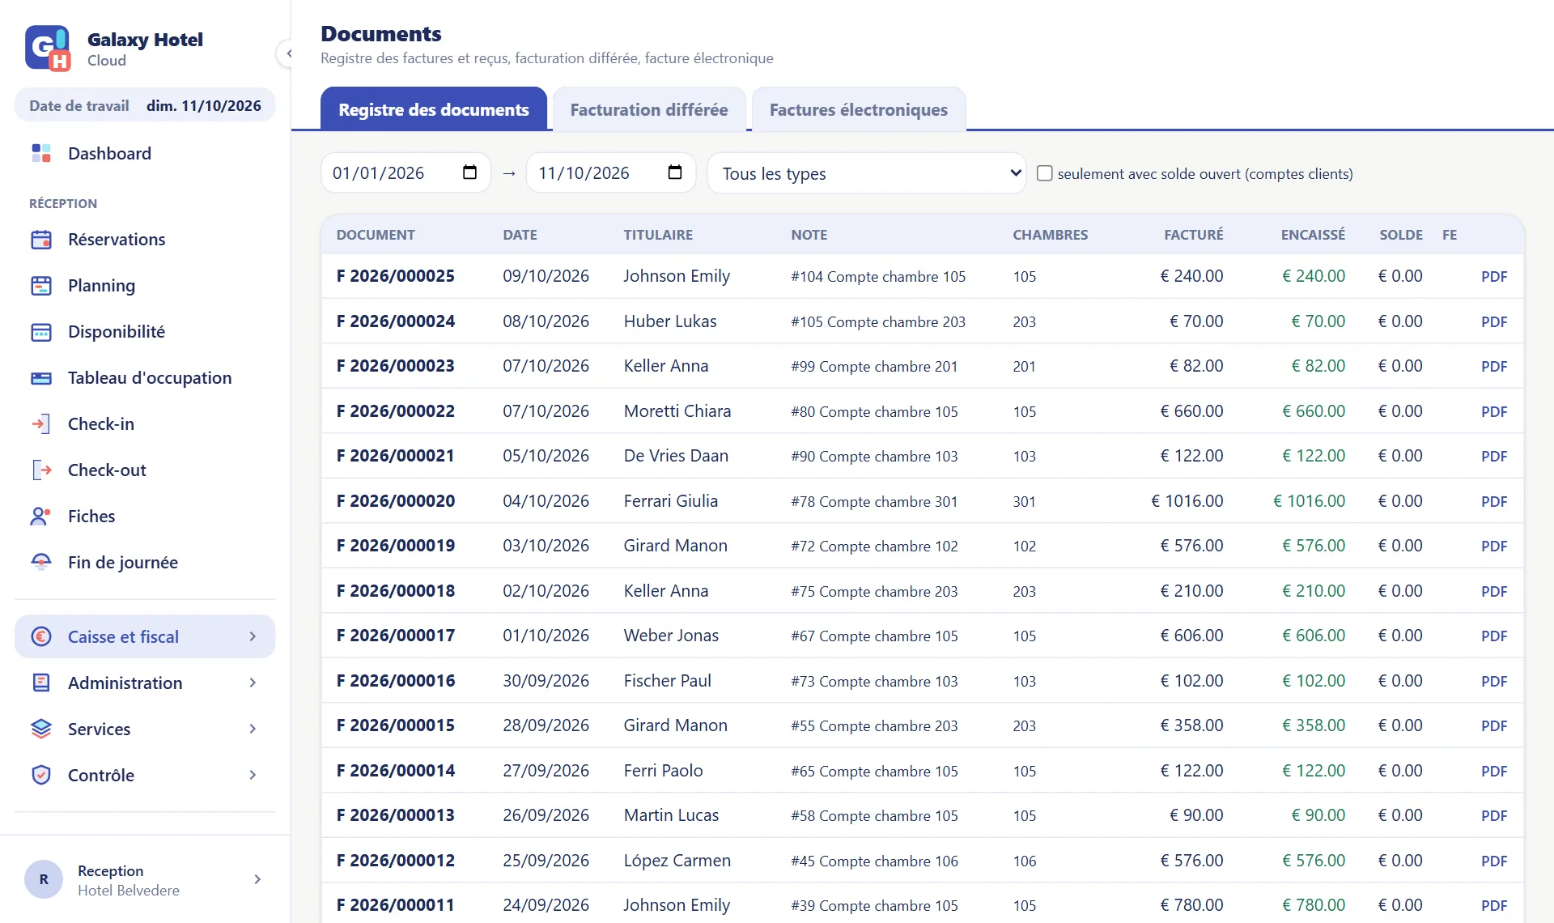Click the Contrôle shield icon
The width and height of the screenshot is (1554, 923).
pyautogui.click(x=41, y=775)
